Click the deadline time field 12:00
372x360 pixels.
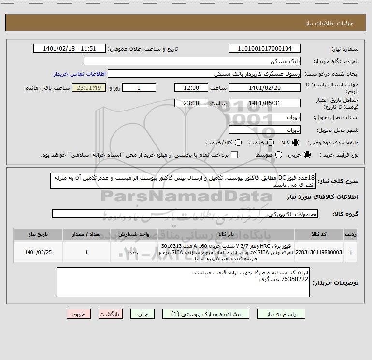tap(191, 87)
